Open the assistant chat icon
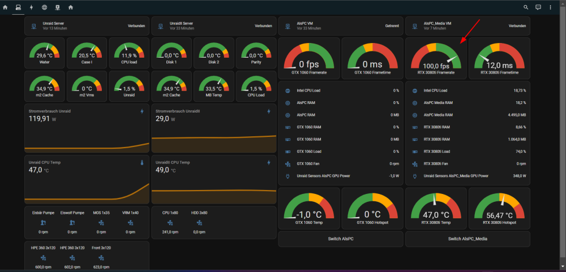The width and height of the screenshot is (566, 272). pyautogui.click(x=538, y=7)
